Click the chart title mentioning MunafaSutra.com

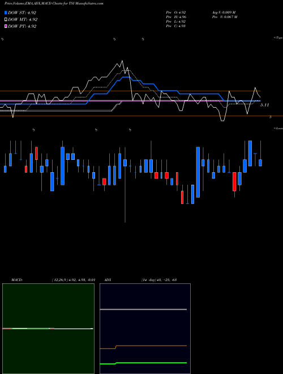pos(54,4)
